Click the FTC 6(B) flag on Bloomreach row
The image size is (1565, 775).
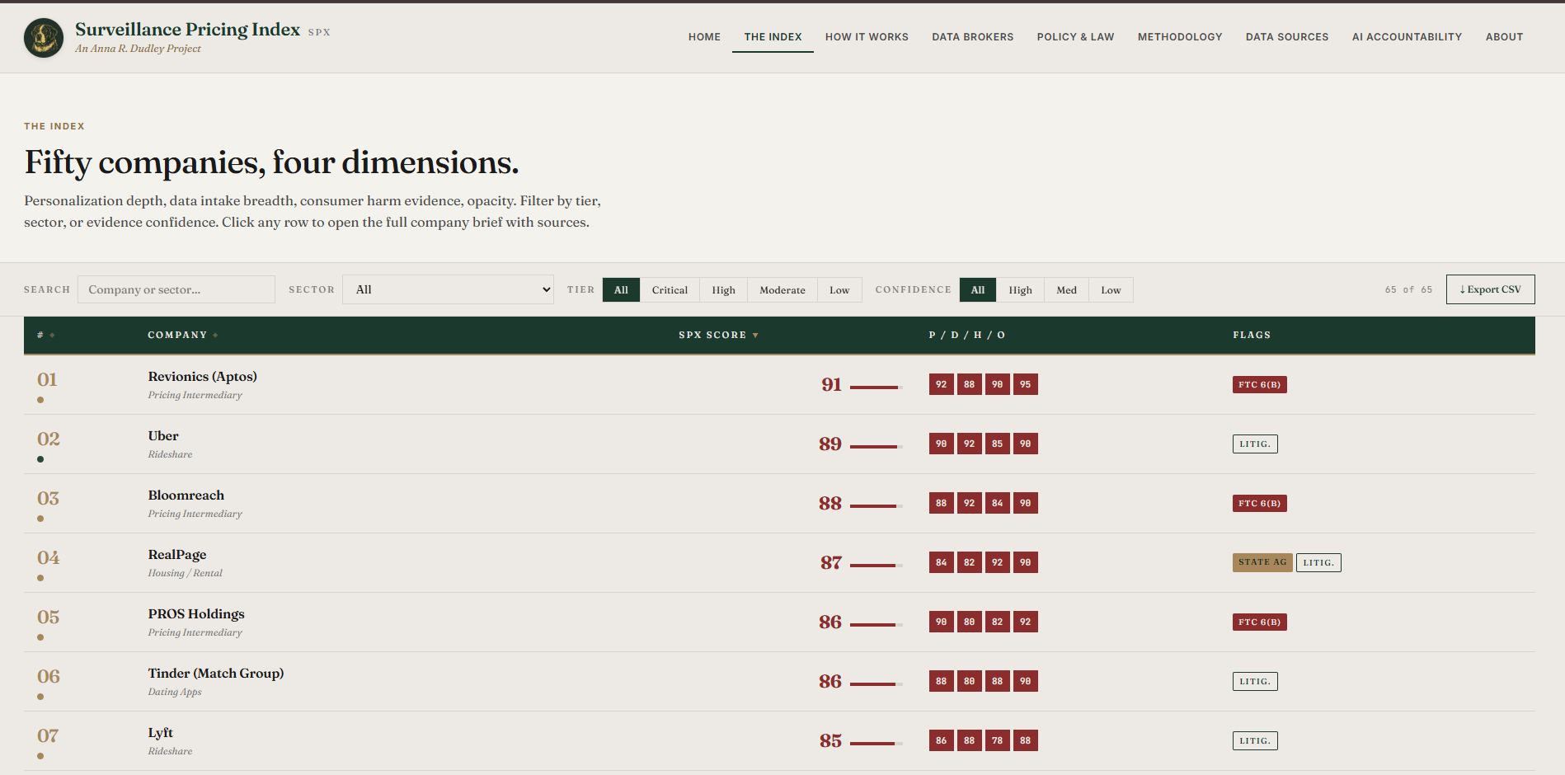coord(1259,504)
